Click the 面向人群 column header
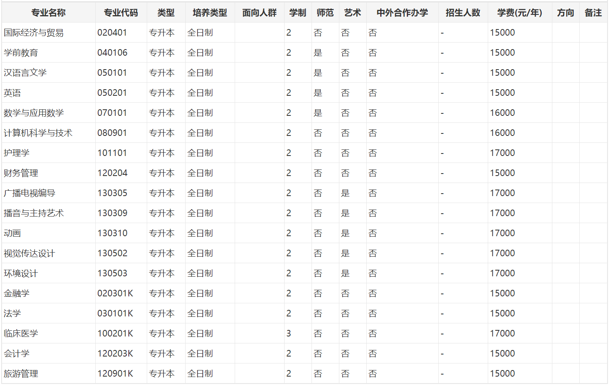610x386 pixels. tap(259, 13)
